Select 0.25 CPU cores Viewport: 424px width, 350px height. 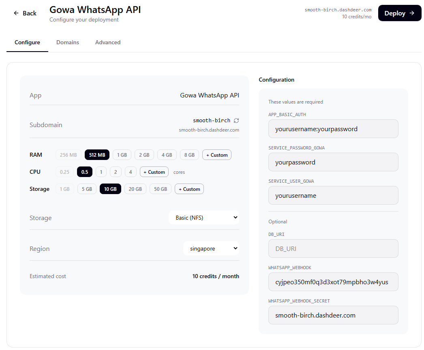point(64,172)
